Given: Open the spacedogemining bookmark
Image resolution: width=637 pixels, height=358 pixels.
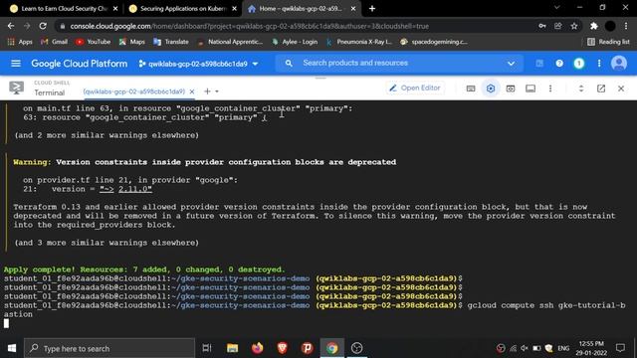Looking at the screenshot, I should [434, 42].
